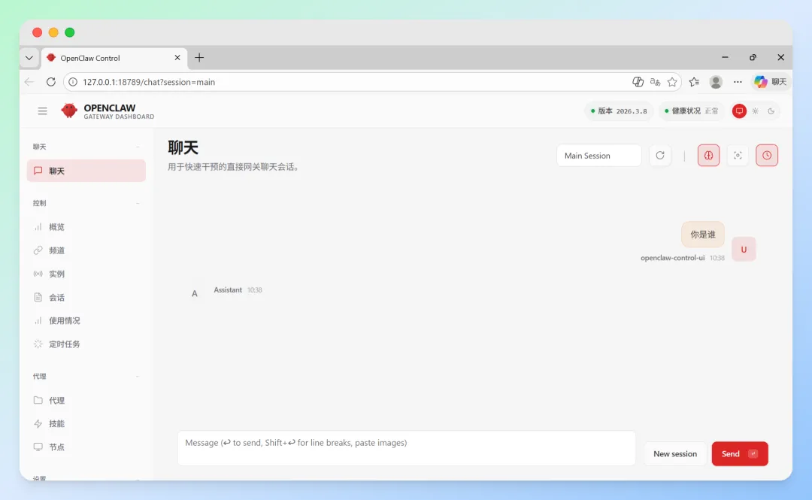
Task: Click the 你是谁 message bubble
Action: [703, 235]
